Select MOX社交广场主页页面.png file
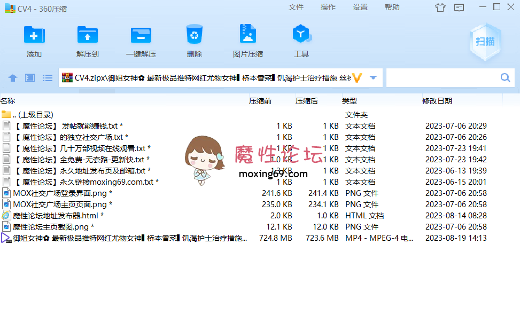520x323 pixels. tap(260, 204)
